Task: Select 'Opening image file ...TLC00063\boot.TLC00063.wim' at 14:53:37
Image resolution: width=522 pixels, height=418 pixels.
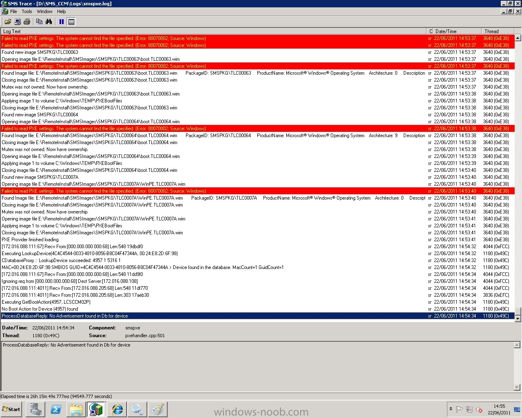Action: point(258,59)
